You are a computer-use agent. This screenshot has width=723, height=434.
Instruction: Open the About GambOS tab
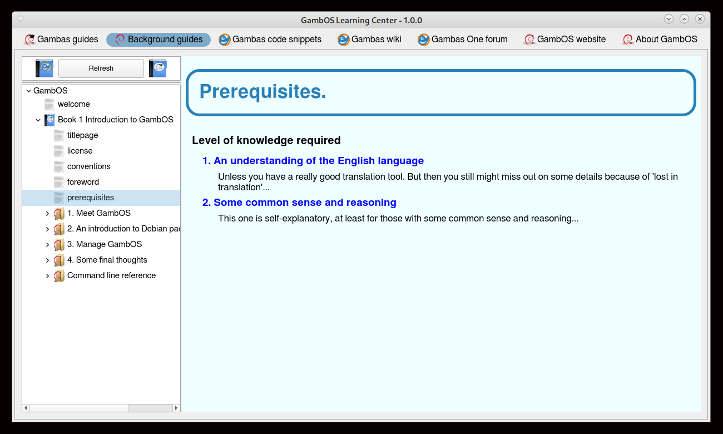pyautogui.click(x=660, y=40)
